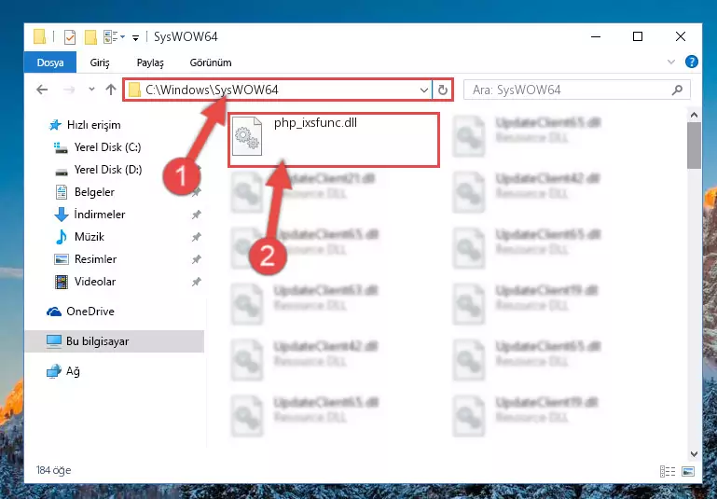Viewport: 717px width, 499px height.
Task: Open the Dosya ribbon tab
Action: (49, 62)
